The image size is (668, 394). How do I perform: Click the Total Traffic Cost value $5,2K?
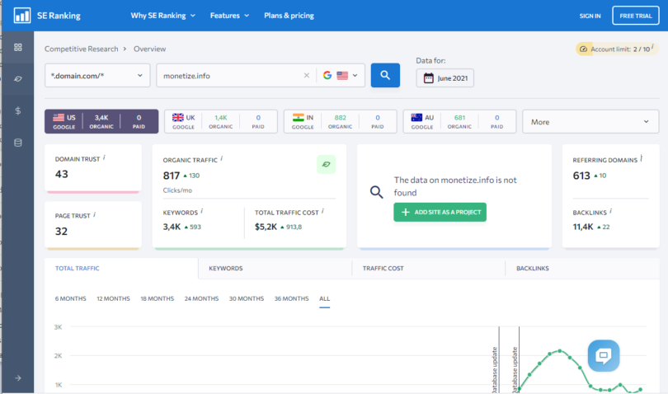266,227
